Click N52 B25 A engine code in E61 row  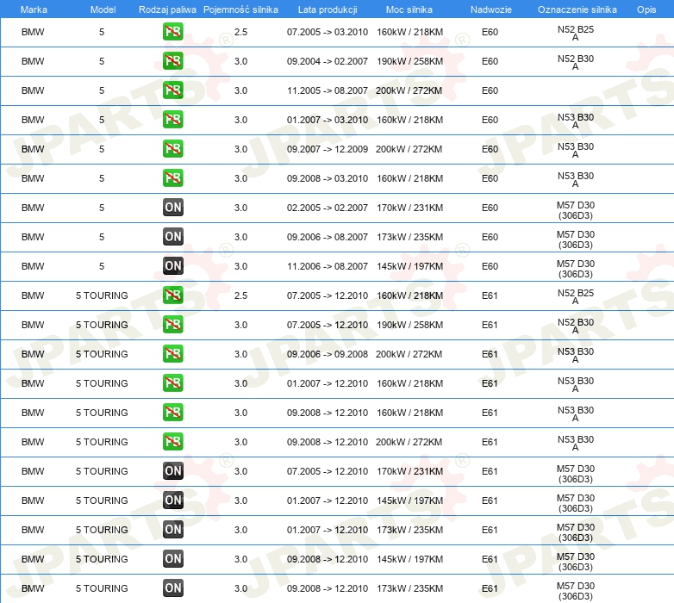click(x=576, y=297)
